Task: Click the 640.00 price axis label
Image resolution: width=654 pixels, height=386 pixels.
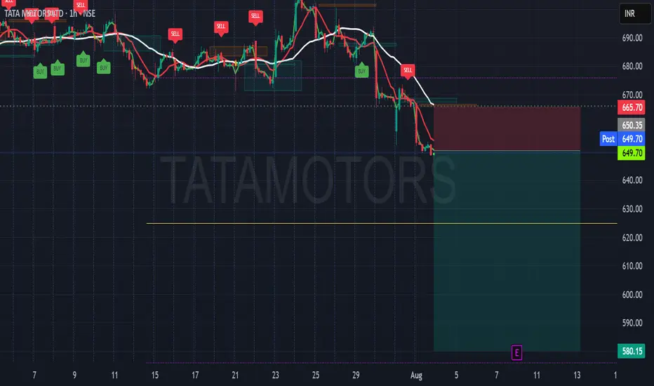Action: pos(632,180)
